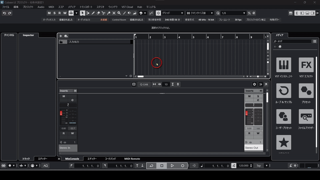Select the Zoom magnifier tool
Image resolution: width=320 pixels, height=180 pixels.
pyautogui.click(x=119, y=13)
